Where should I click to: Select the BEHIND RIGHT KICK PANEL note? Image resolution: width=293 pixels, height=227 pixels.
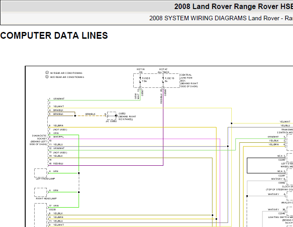click(127, 118)
